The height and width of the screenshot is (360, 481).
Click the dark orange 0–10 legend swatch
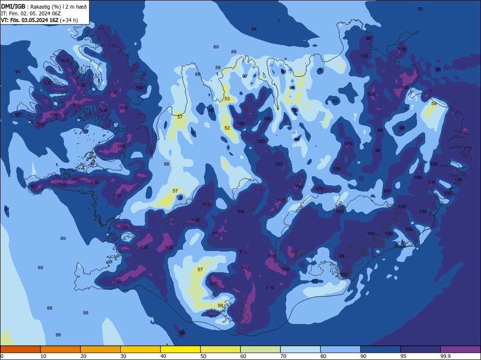click(x=20, y=349)
